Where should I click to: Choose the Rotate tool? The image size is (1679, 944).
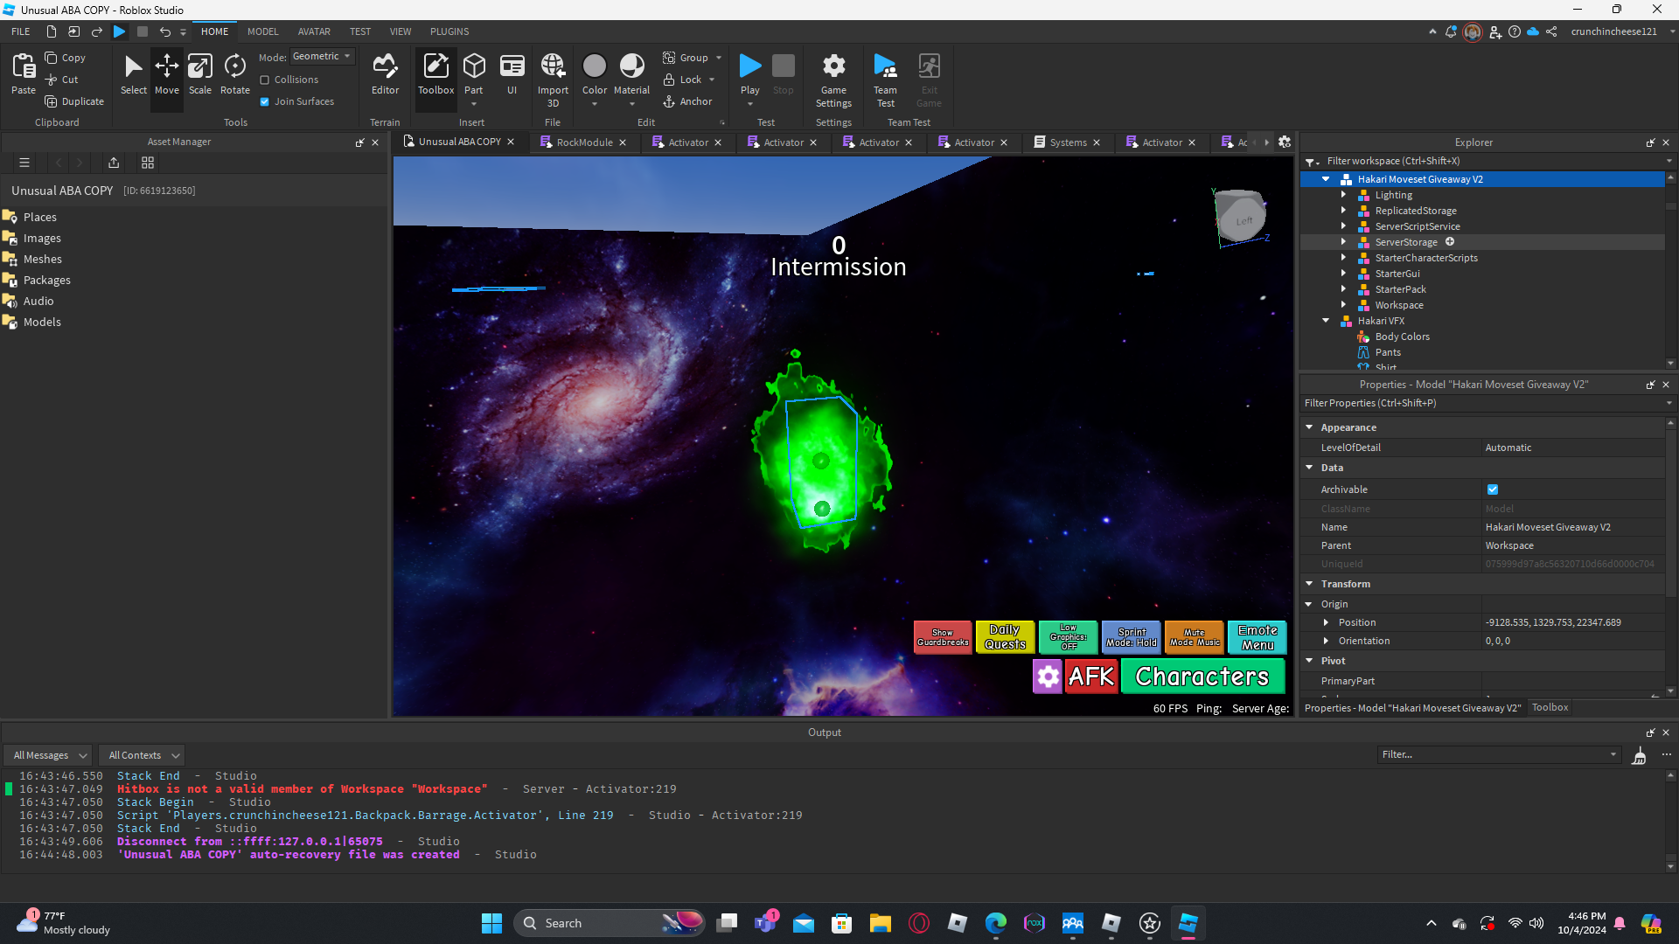pyautogui.click(x=234, y=74)
